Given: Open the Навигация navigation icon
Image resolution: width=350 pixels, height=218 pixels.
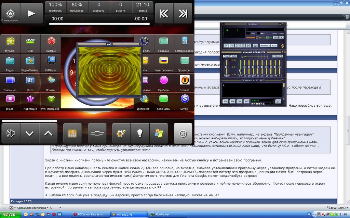Looking at the screenshot, I should coord(30,101).
